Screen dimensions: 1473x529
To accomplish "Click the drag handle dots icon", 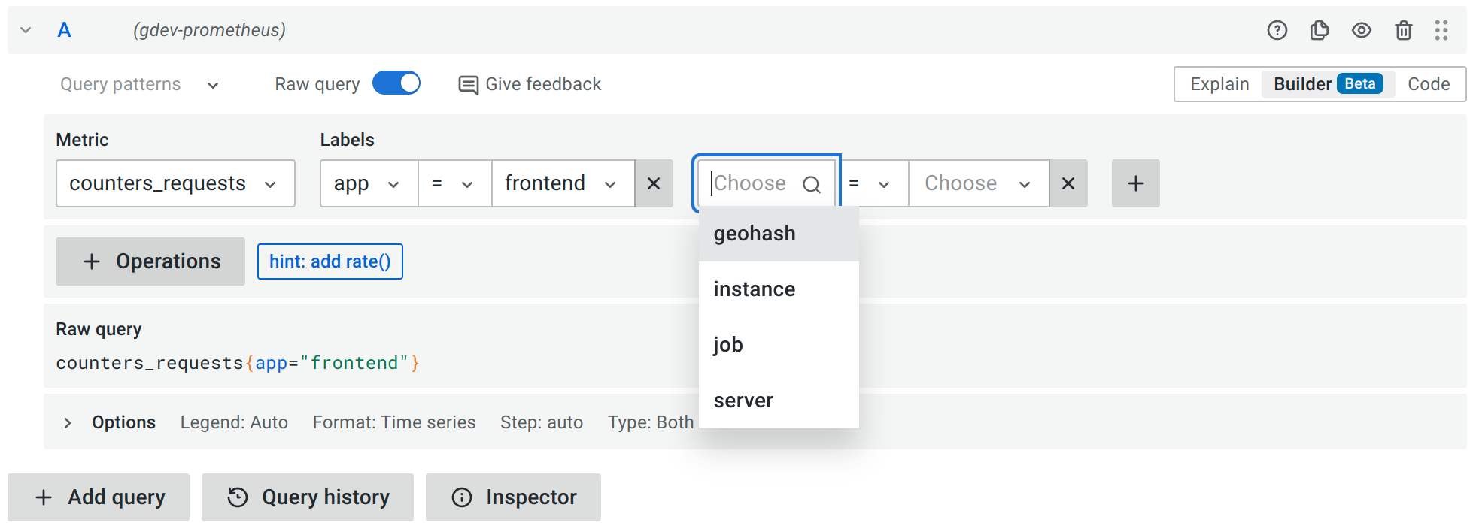I will pyautogui.click(x=1441, y=30).
